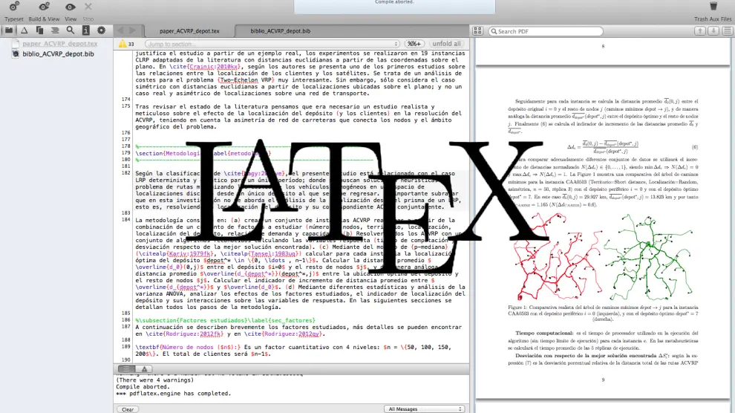Show the info panel in sidebar toolbar

pos(86,30)
